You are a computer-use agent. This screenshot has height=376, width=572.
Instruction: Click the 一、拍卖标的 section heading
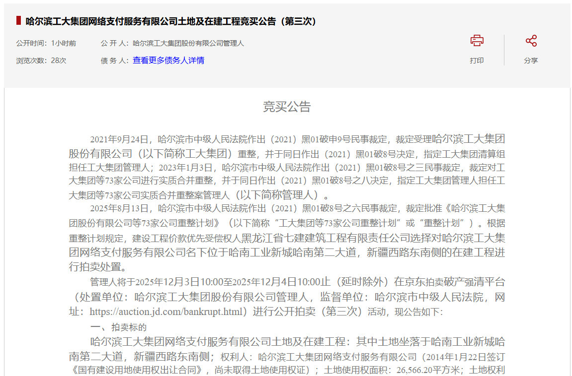[x=118, y=327]
